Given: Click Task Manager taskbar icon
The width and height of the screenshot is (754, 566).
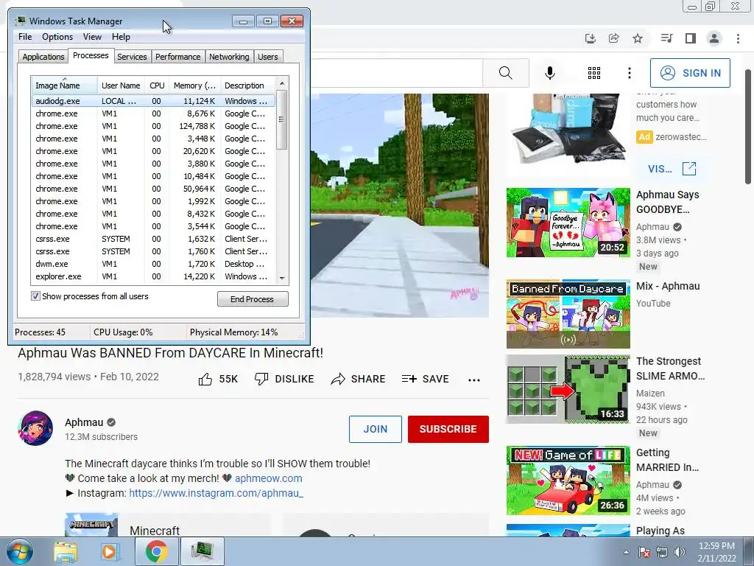Looking at the screenshot, I should [x=202, y=551].
